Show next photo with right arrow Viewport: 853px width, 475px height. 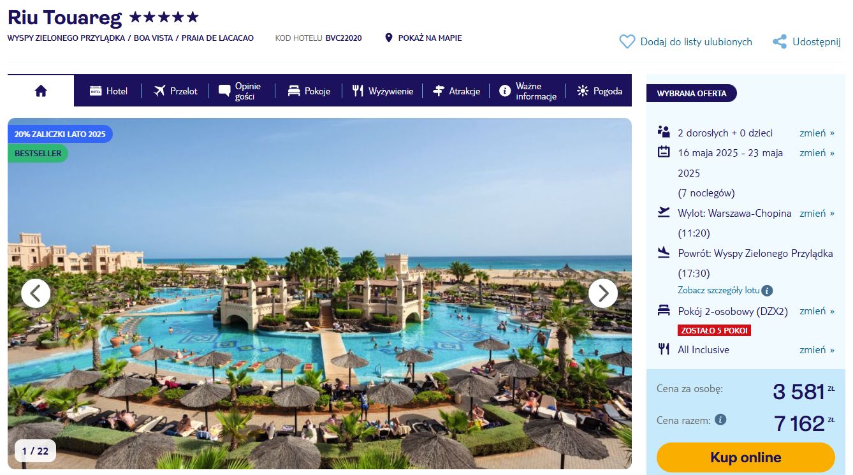(x=603, y=293)
